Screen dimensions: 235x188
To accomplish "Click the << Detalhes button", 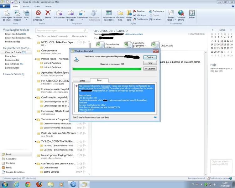I will [150, 69].
